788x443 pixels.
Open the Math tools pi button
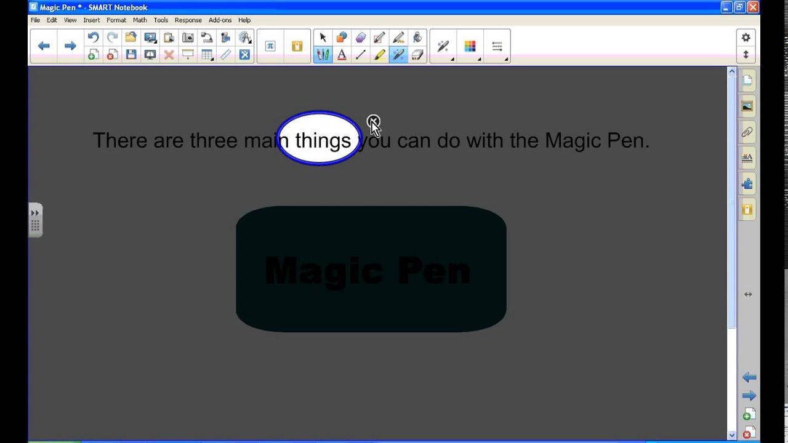tap(270, 46)
